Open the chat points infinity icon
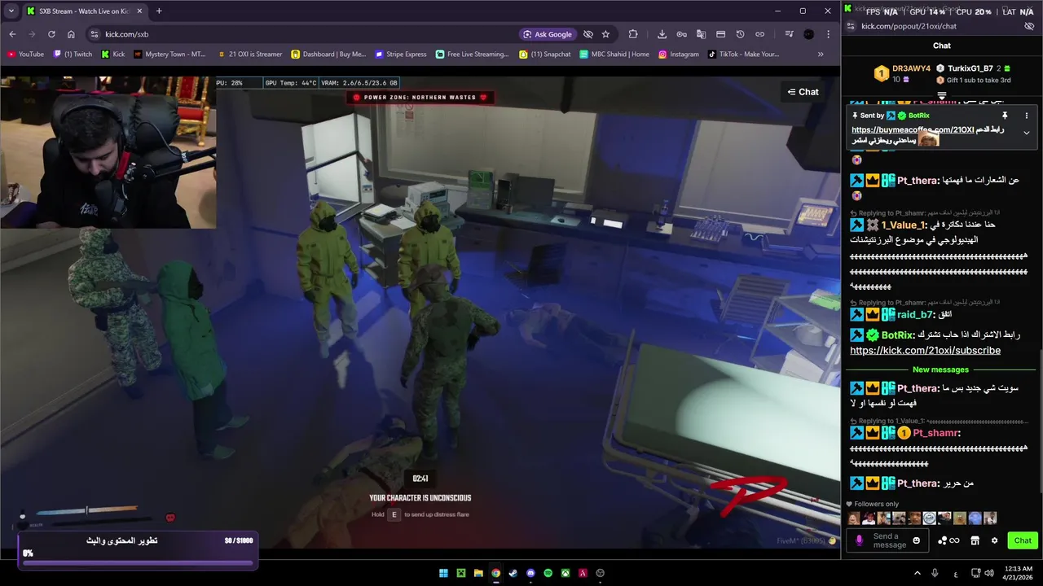The height and width of the screenshot is (586, 1043). (949, 540)
